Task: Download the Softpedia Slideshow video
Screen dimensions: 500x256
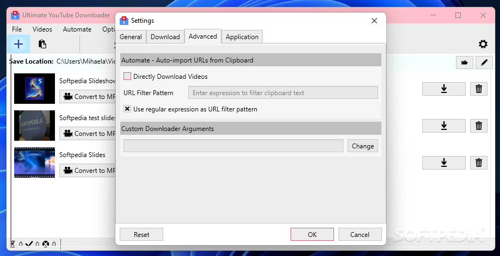Action: [443, 89]
